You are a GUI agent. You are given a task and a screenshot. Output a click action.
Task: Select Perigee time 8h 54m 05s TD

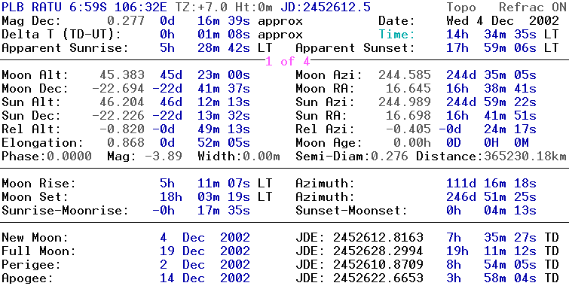pos(503,265)
